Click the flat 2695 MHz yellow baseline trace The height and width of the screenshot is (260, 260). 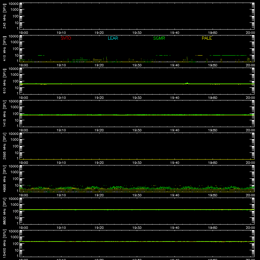[x=137, y=159]
